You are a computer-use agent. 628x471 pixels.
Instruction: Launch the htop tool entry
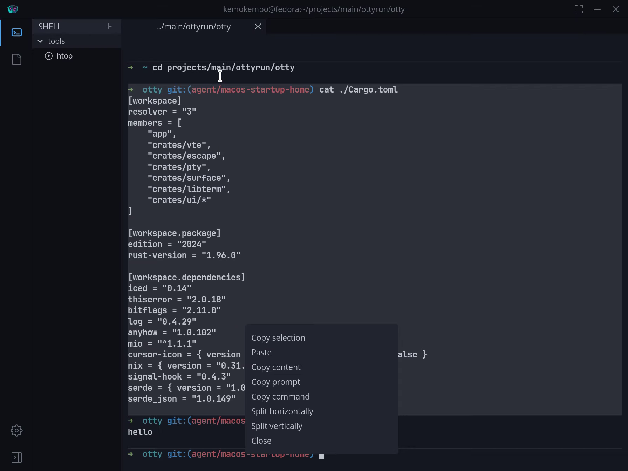pos(77,56)
